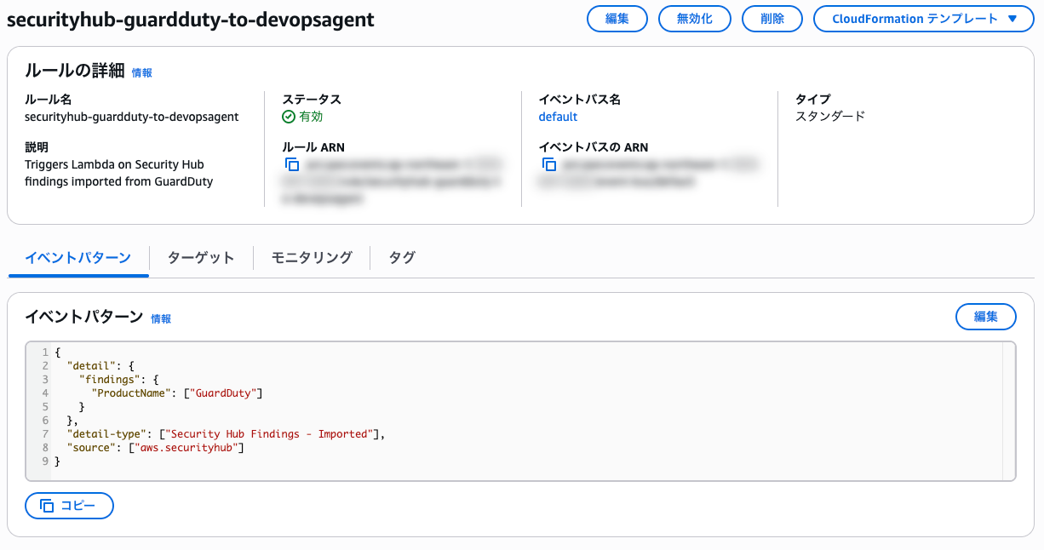Click the rule name value under ルール名

point(132,117)
